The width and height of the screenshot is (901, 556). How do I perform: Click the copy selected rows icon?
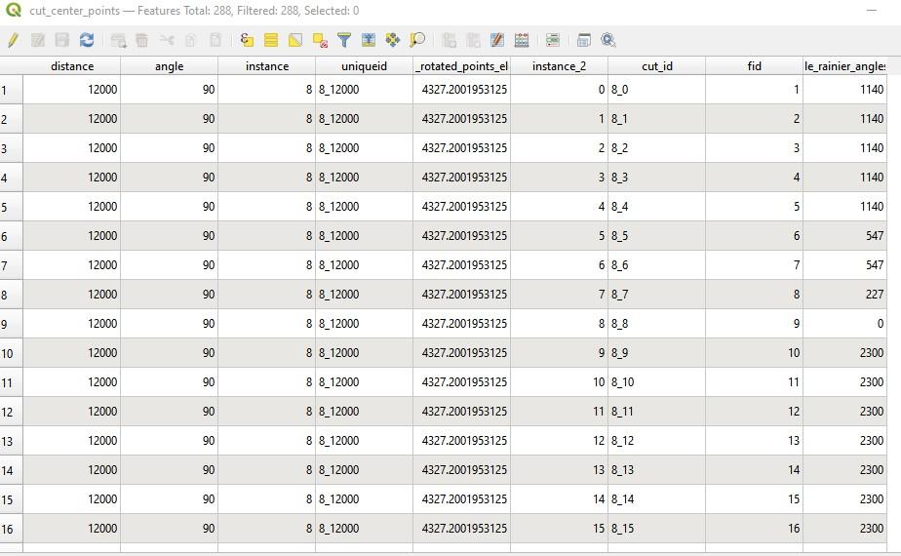(x=191, y=40)
